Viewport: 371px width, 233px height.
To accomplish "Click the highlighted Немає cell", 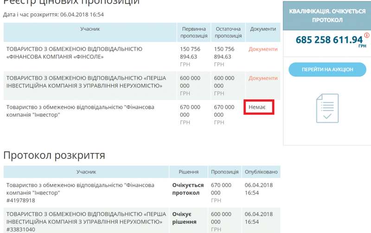I will pos(259,107).
